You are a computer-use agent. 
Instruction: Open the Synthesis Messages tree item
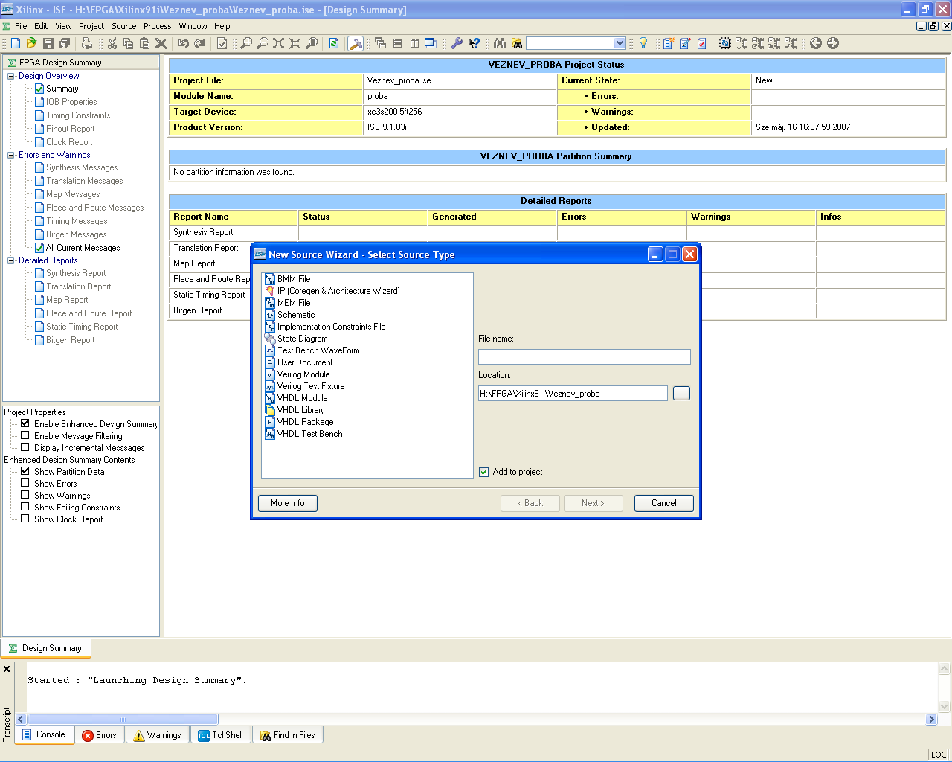[82, 167]
